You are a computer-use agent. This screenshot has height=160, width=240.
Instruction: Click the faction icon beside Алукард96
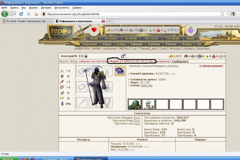click(86, 56)
